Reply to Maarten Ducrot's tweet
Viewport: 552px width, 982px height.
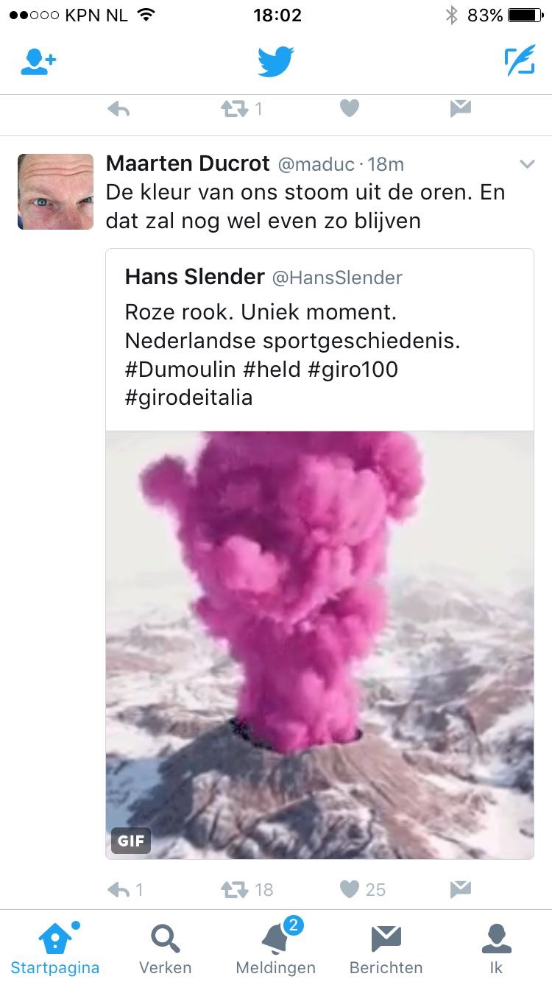(x=118, y=889)
